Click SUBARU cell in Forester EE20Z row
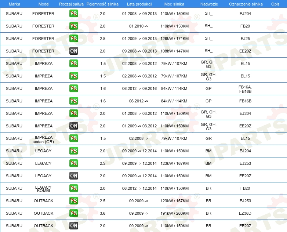 click(14, 51)
